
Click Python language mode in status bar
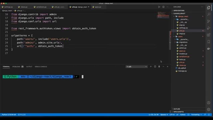(183, 115)
